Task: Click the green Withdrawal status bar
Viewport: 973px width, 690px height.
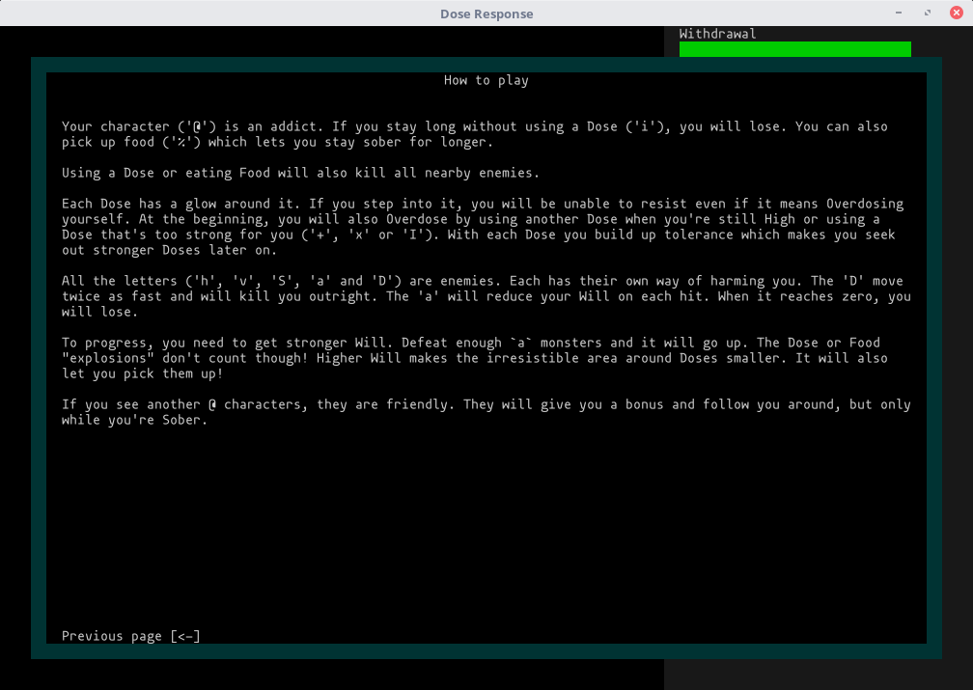Action: pos(795,49)
